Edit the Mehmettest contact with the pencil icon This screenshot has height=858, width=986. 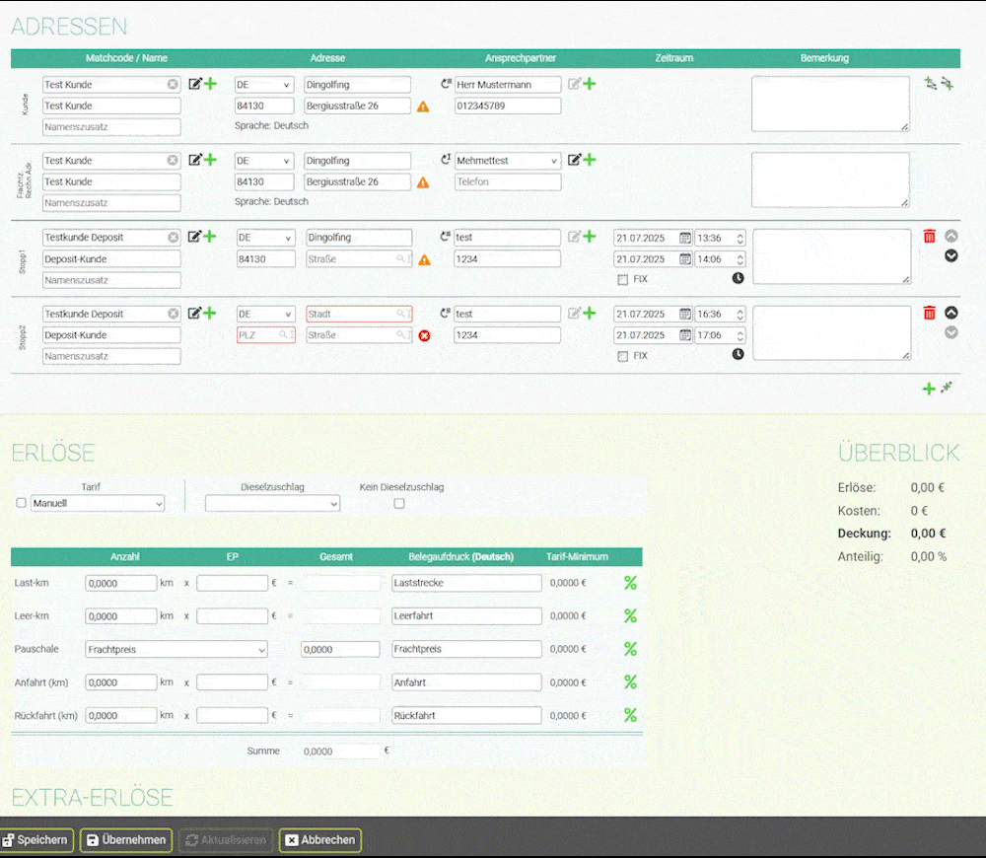click(574, 160)
